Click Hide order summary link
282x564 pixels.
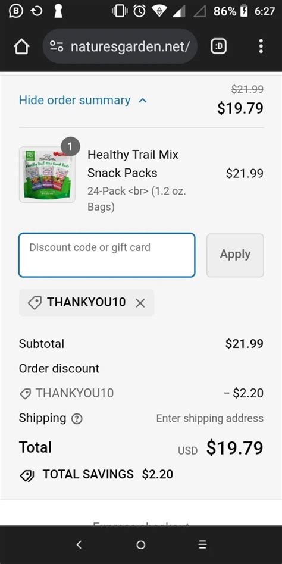tap(74, 100)
